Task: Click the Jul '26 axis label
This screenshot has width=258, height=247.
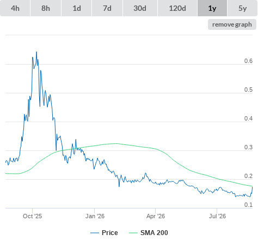Action: coord(217,216)
